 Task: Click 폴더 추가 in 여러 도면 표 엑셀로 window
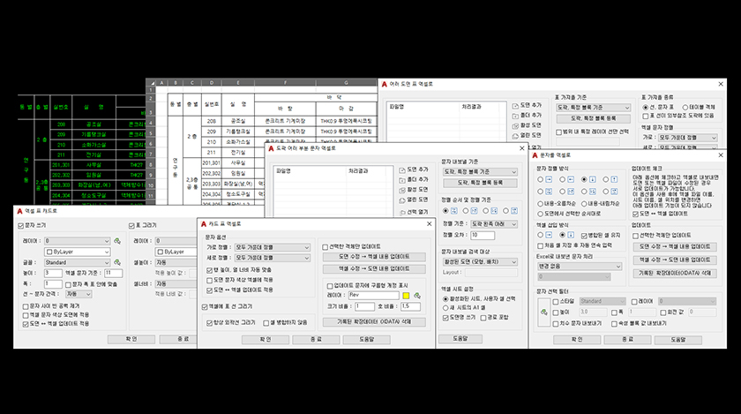point(527,116)
